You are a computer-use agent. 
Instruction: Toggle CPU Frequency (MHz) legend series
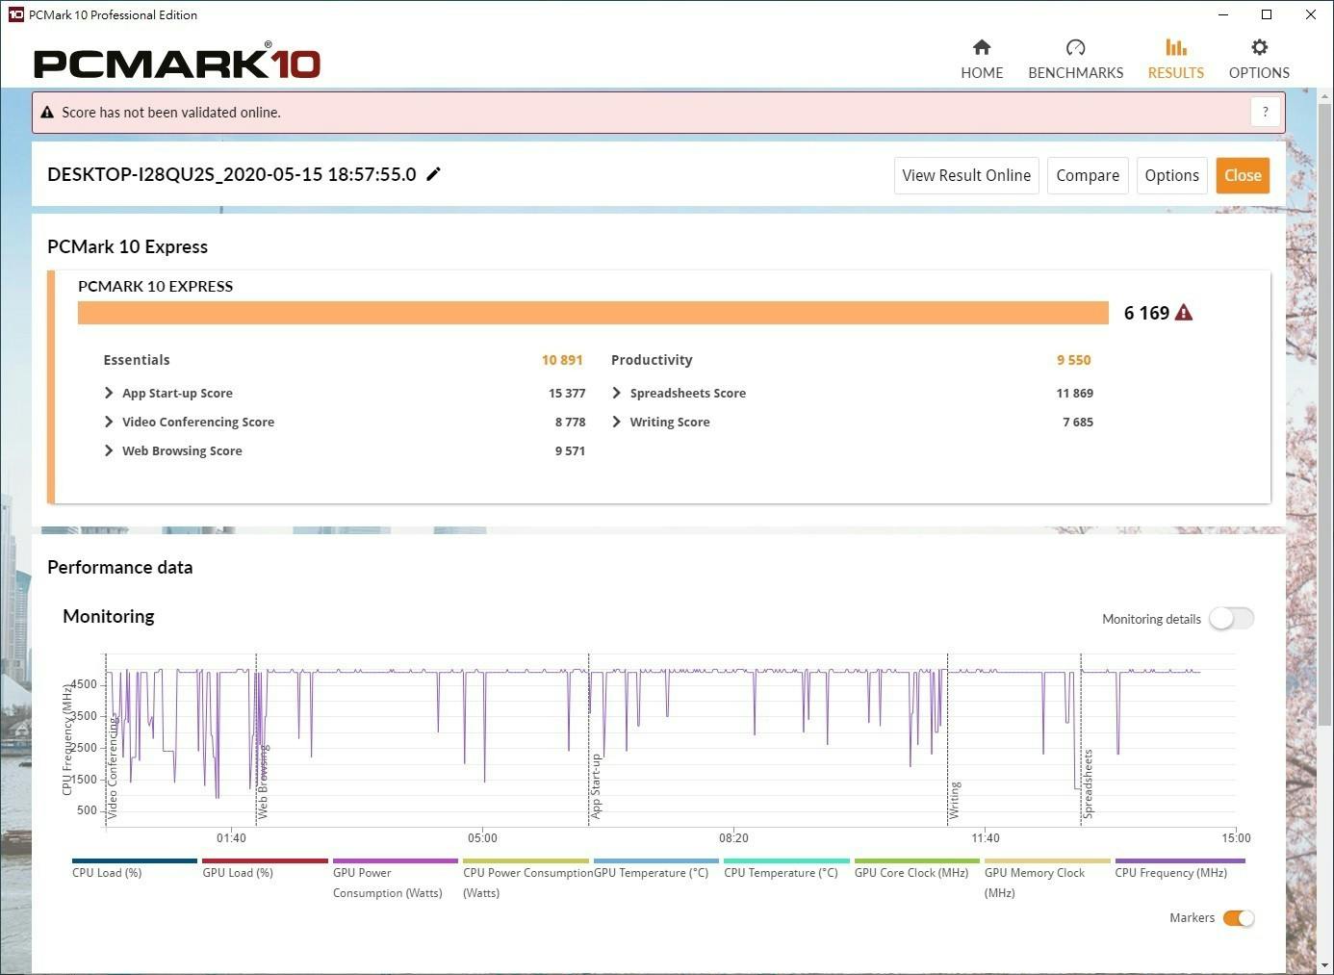click(x=1170, y=872)
